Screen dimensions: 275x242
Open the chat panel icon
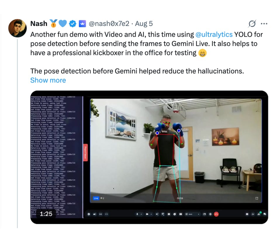[265, 214]
